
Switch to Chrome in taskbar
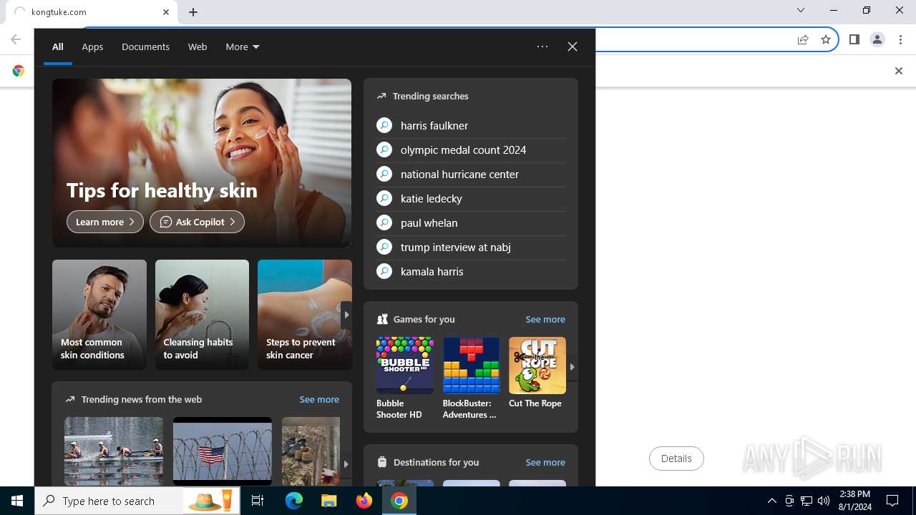click(x=399, y=501)
